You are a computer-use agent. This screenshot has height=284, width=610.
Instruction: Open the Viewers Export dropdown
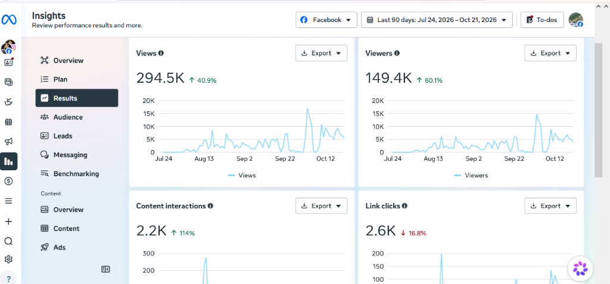click(x=550, y=54)
